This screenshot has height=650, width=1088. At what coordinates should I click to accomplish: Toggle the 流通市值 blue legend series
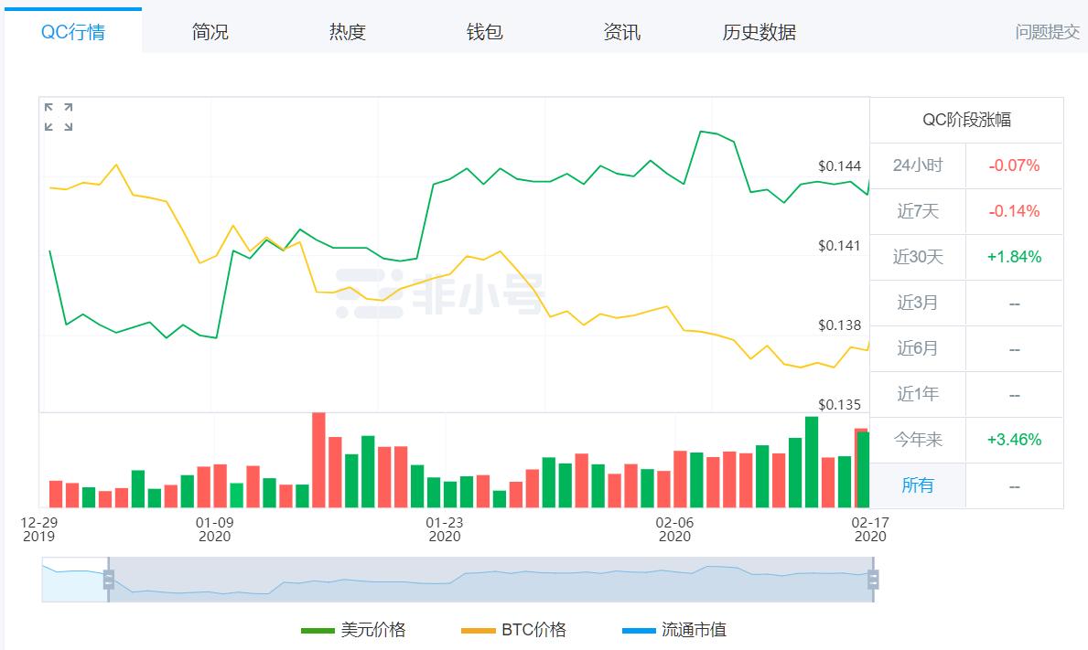[x=674, y=630]
